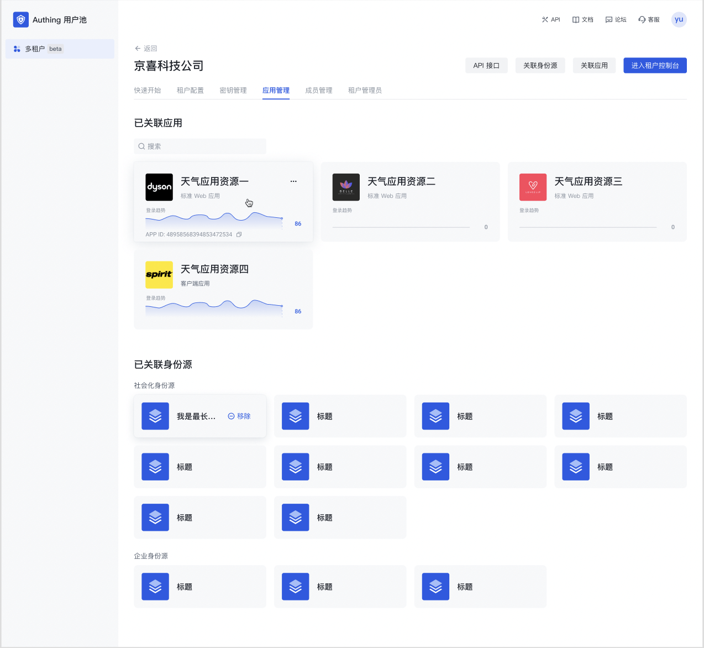This screenshot has height=648, width=704.
Task: Click the dyson app logo
Action: click(159, 187)
